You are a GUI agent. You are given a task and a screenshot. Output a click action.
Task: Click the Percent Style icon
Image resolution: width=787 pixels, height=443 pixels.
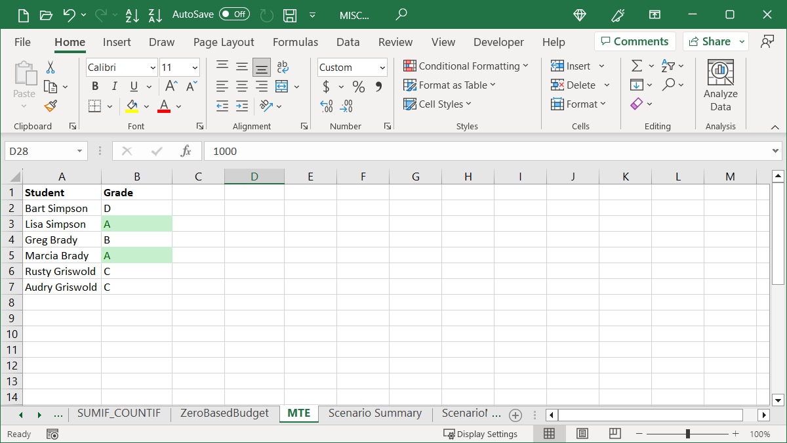coord(358,86)
